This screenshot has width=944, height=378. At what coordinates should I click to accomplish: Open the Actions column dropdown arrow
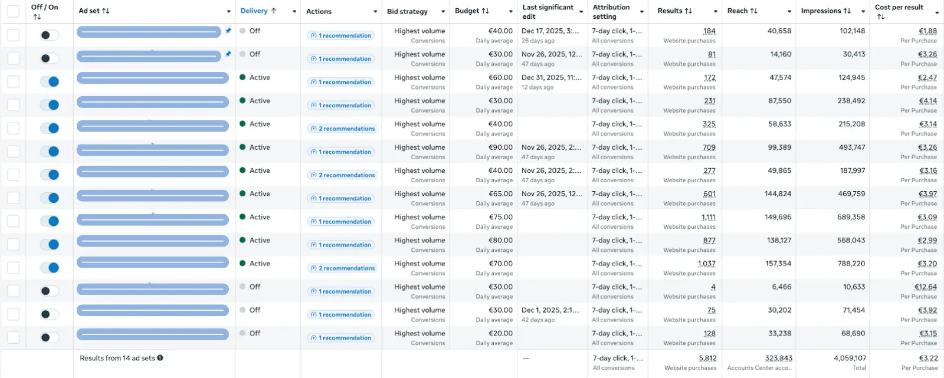coord(375,12)
